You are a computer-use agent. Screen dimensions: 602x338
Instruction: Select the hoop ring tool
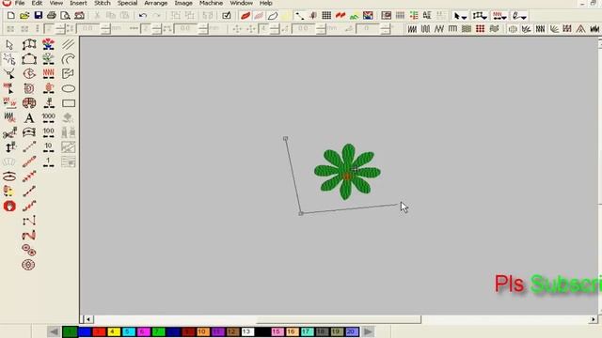[9, 177]
